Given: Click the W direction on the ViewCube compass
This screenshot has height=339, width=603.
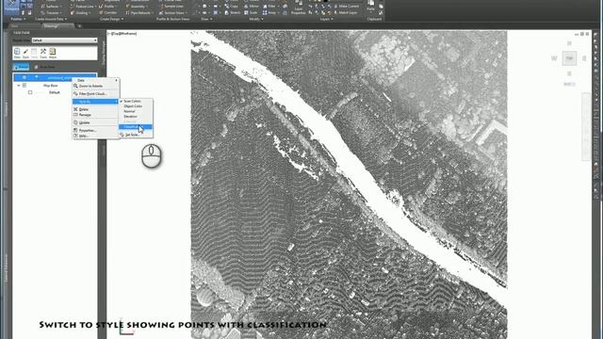Looking at the screenshot, I should tap(554, 58).
